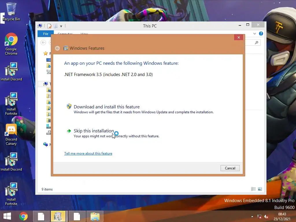Minimize the This PC window
This screenshot has width=296, height=222.
240,25
